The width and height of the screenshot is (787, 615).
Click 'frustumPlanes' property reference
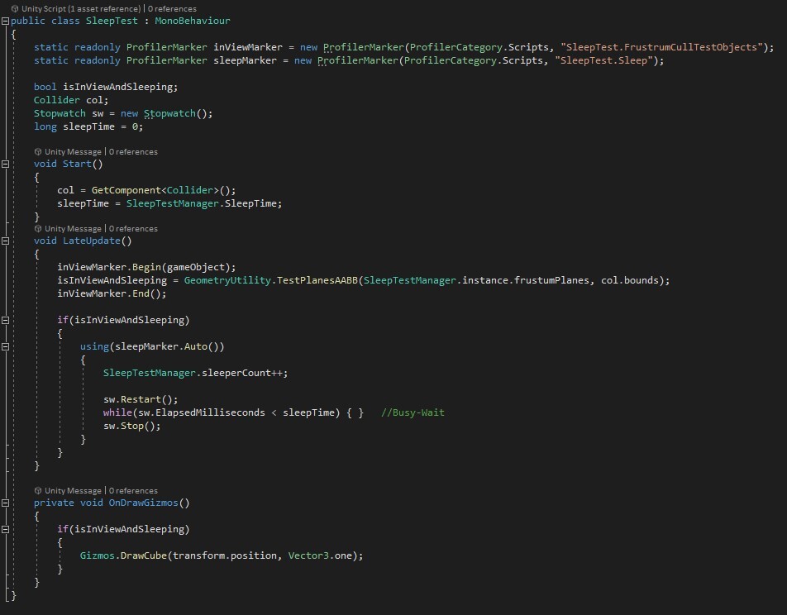pyautogui.click(x=552, y=280)
